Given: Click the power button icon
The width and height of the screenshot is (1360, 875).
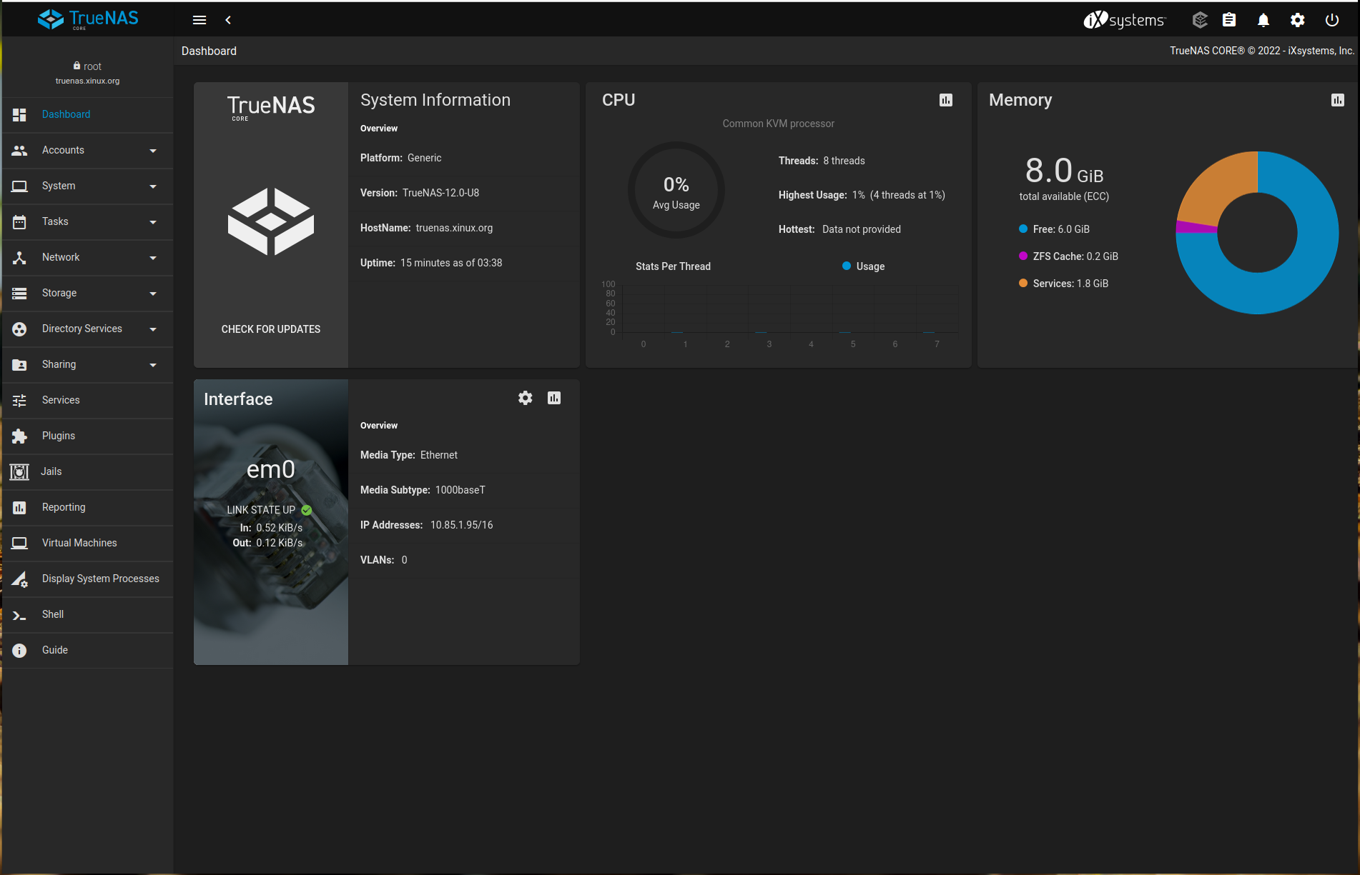Looking at the screenshot, I should [1331, 20].
